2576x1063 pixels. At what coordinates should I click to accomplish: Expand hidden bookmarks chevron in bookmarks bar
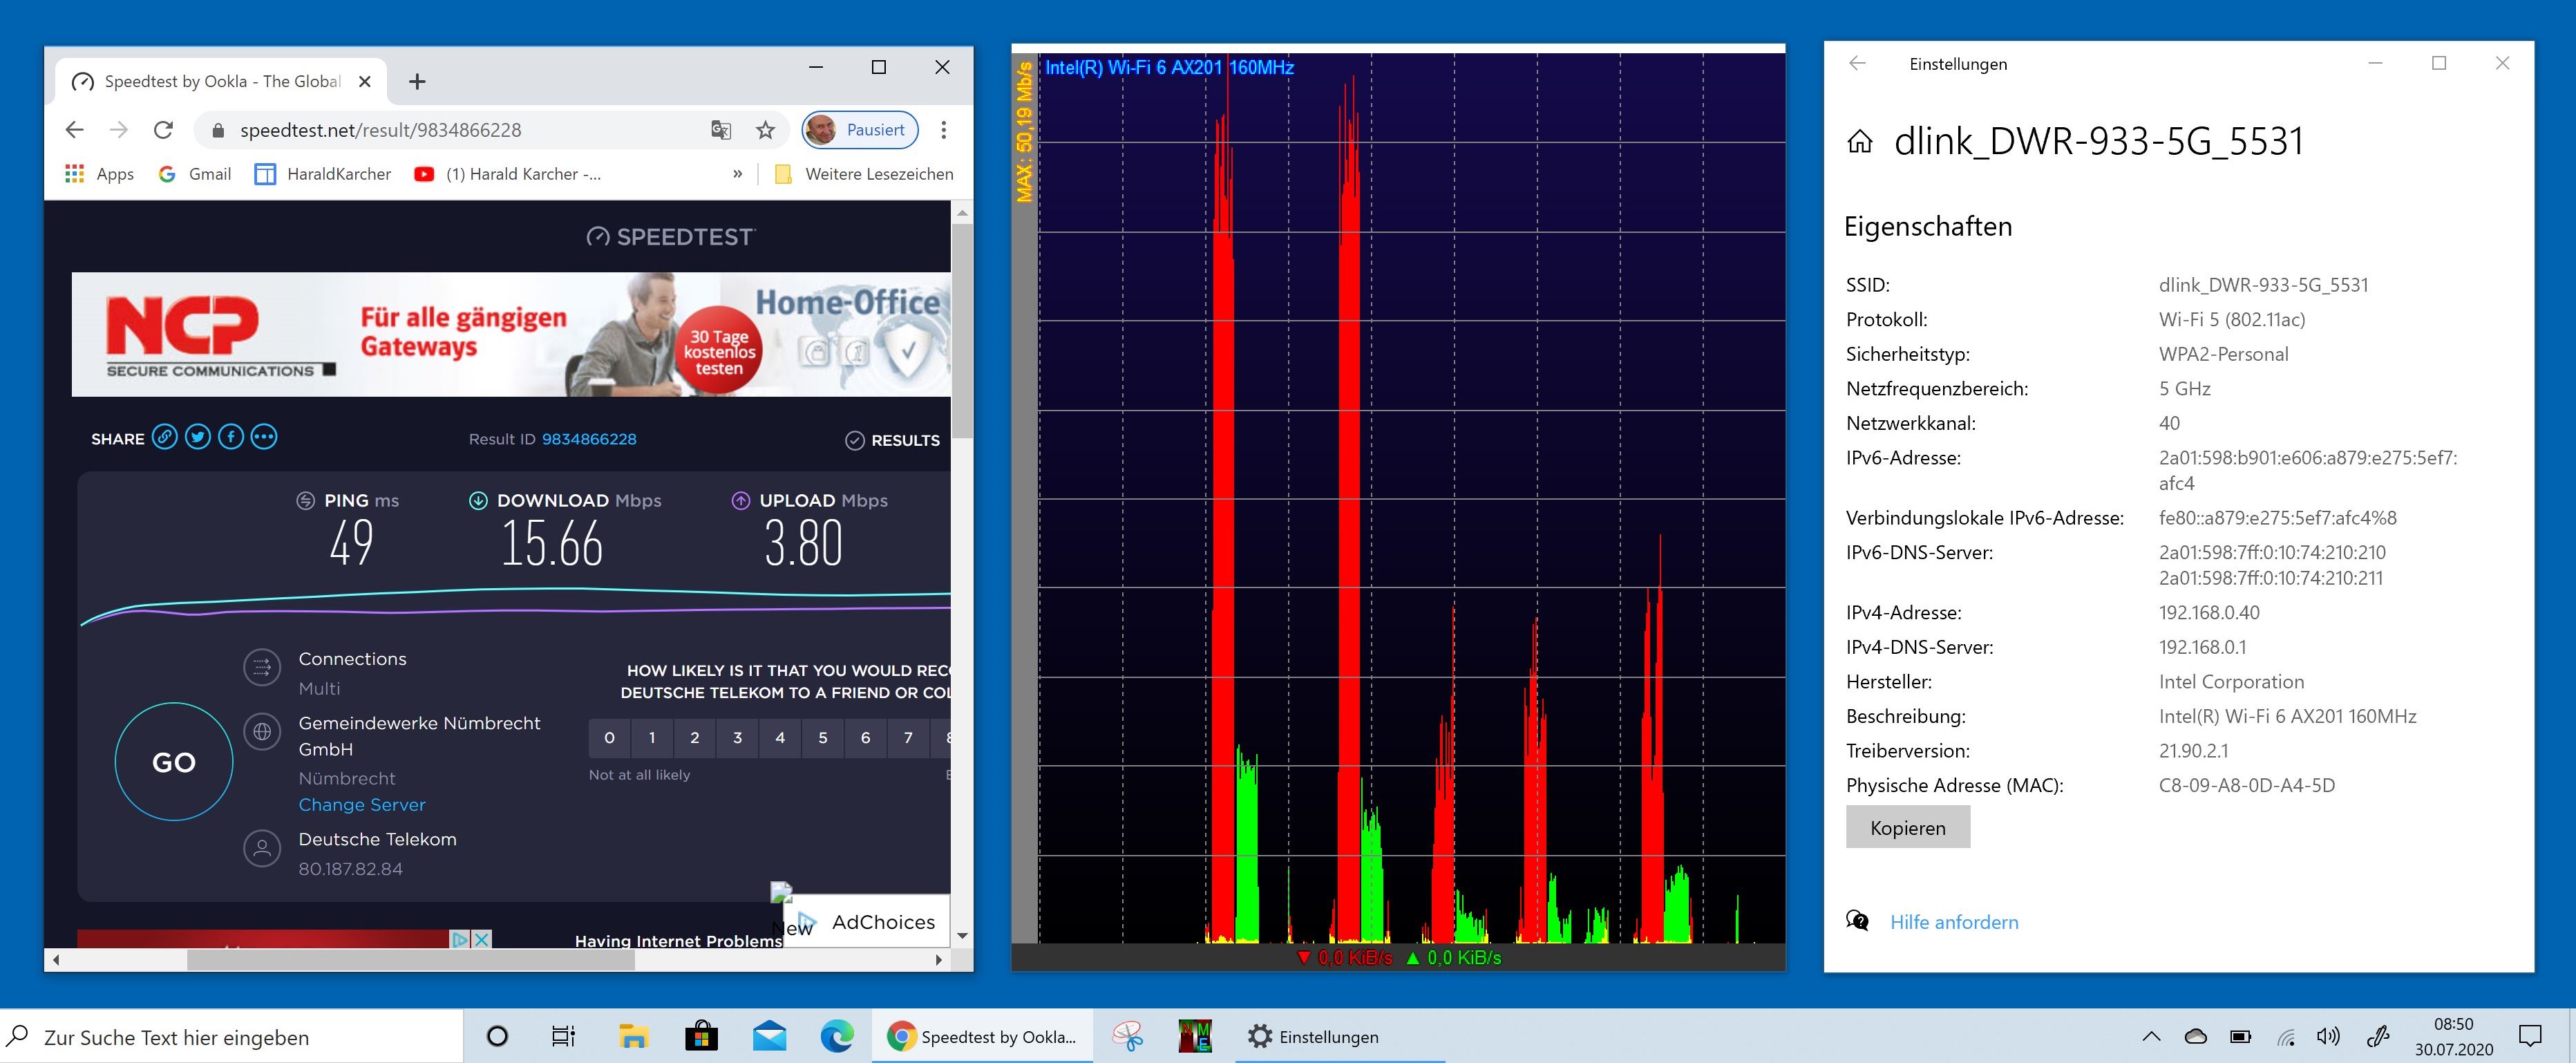pos(737,174)
